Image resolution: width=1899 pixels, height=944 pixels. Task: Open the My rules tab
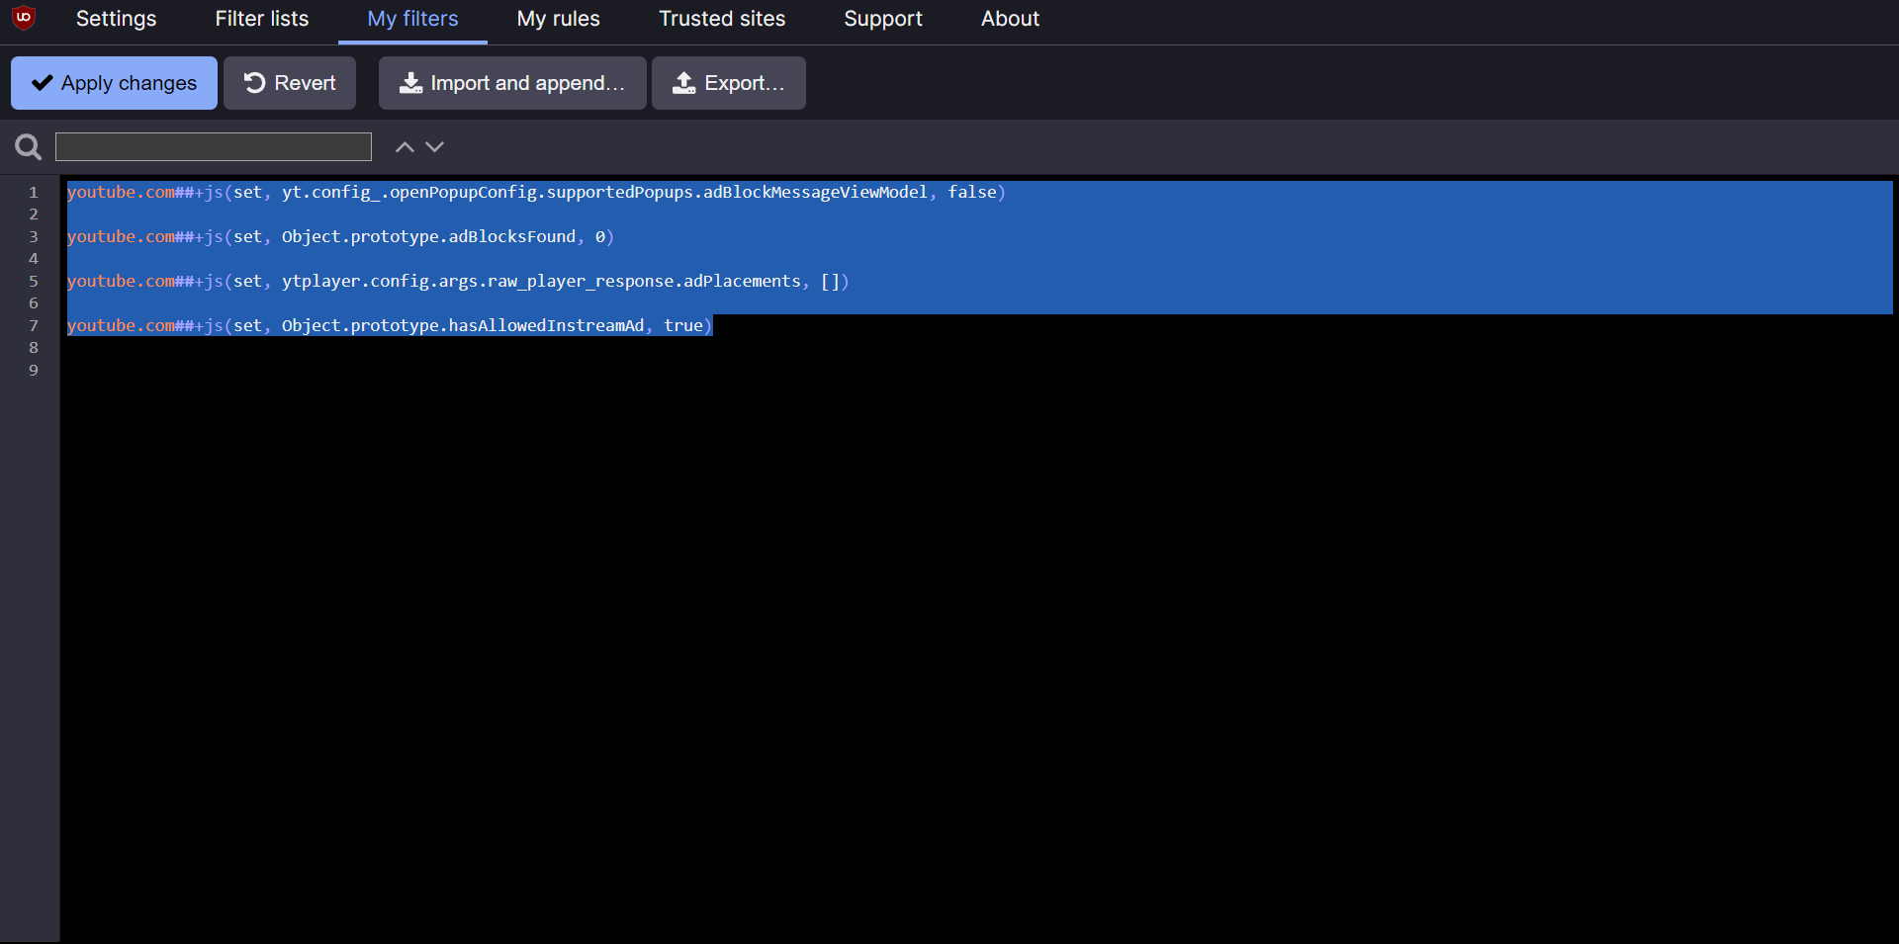559,19
